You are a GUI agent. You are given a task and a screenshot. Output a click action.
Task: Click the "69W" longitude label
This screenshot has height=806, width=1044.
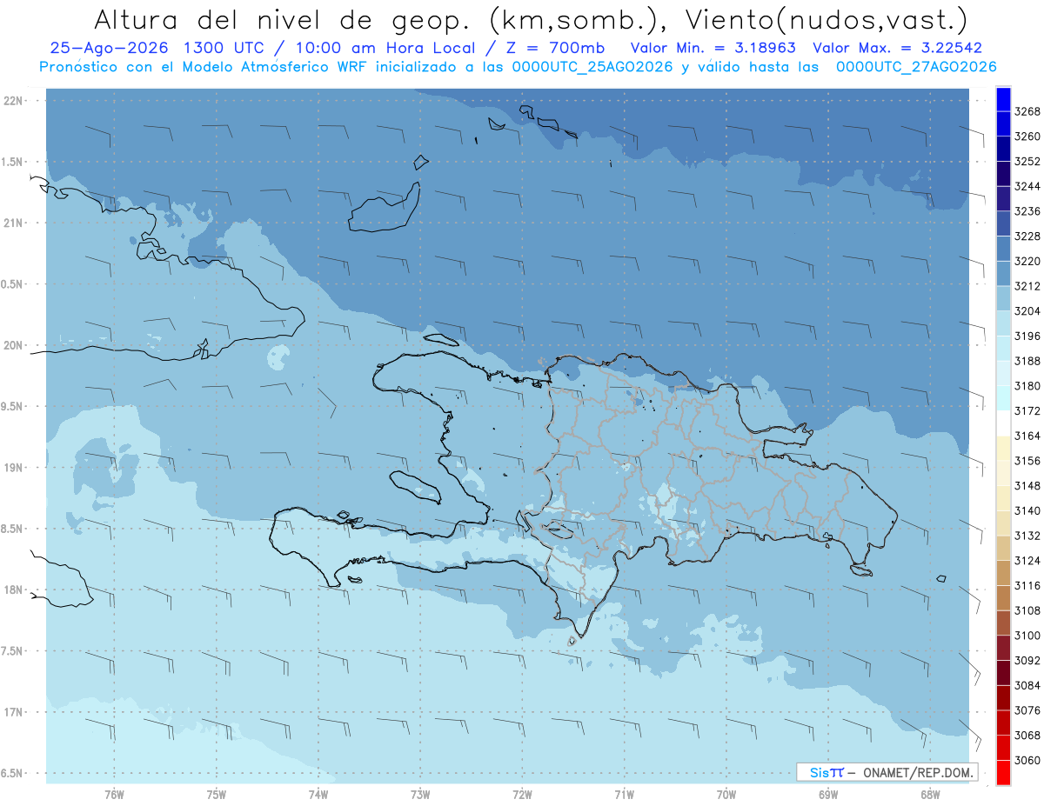tap(828, 795)
